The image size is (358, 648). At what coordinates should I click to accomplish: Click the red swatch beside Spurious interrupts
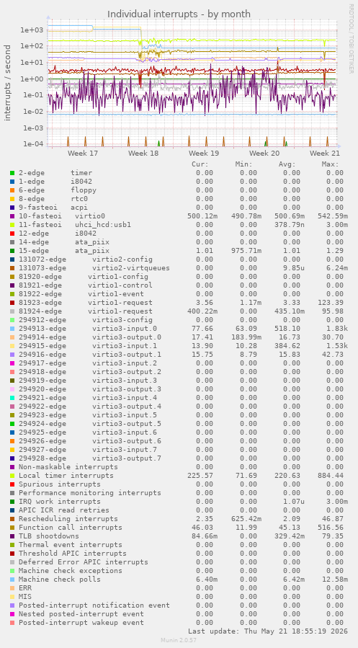coord(12,484)
